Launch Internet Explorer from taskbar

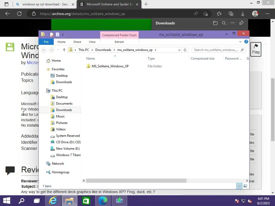point(53,201)
